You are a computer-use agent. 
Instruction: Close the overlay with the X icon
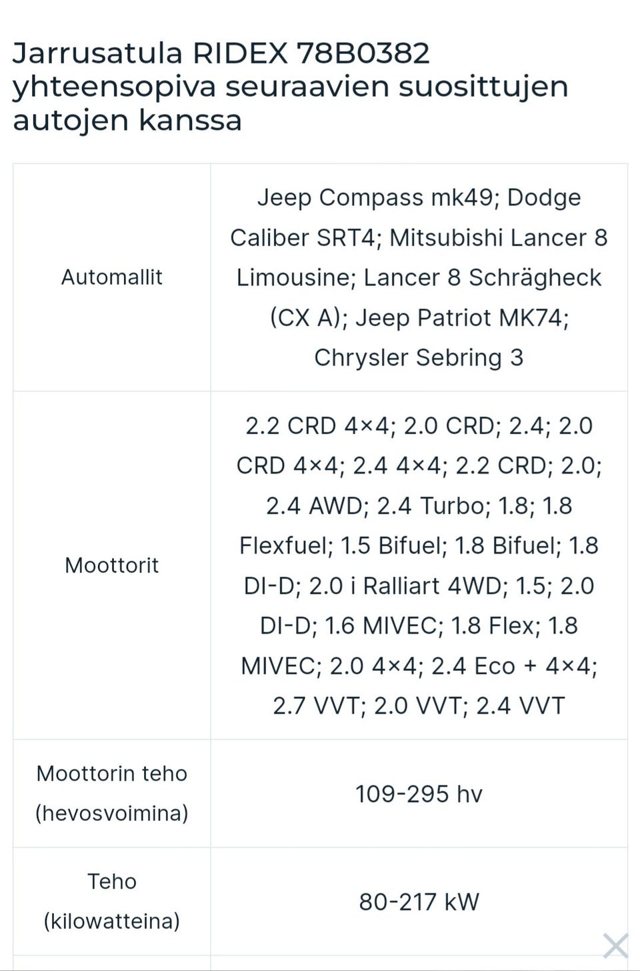click(x=615, y=946)
